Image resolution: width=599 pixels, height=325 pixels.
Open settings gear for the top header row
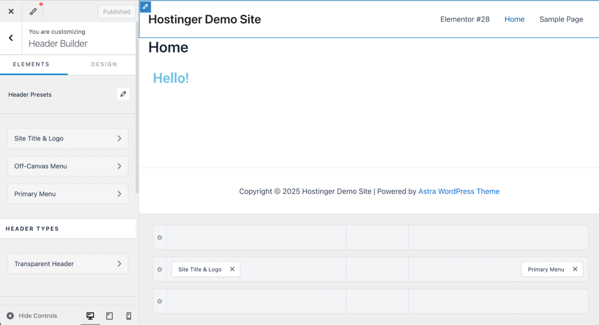(159, 237)
